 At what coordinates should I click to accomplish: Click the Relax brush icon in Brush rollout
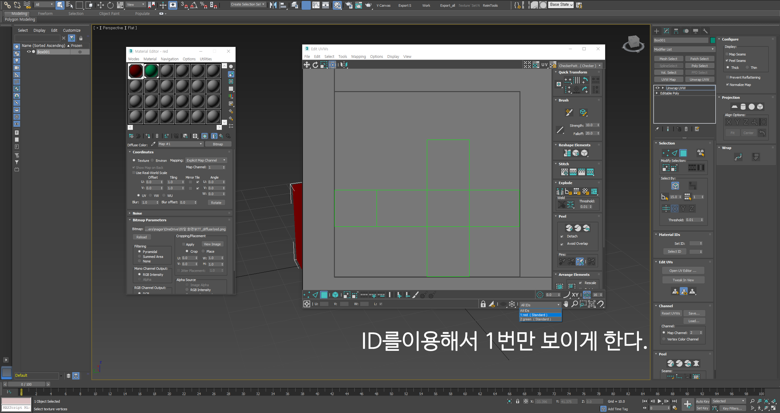583,112
